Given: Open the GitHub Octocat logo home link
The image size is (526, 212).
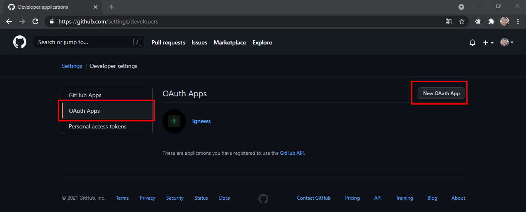Looking at the screenshot, I should 20,42.
